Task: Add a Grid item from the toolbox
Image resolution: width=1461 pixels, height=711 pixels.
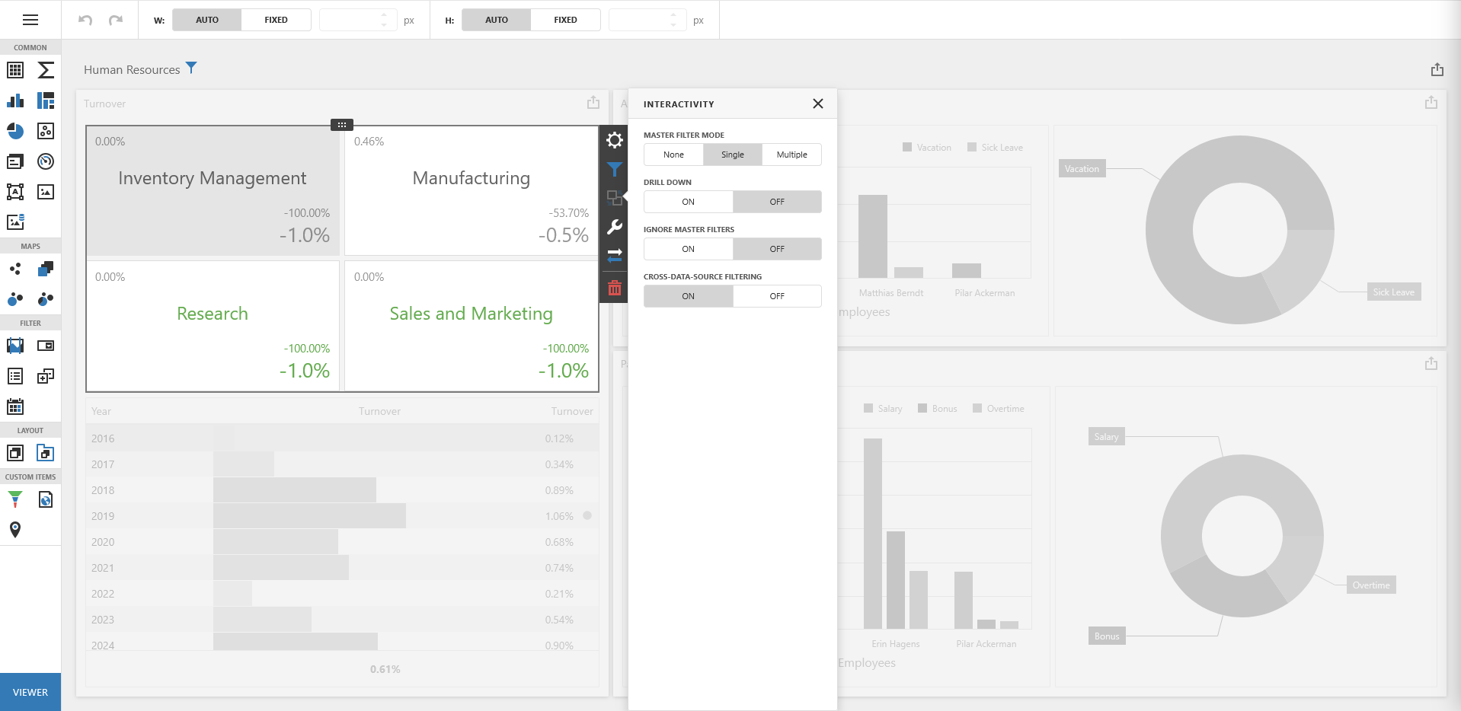Action: 15,70
